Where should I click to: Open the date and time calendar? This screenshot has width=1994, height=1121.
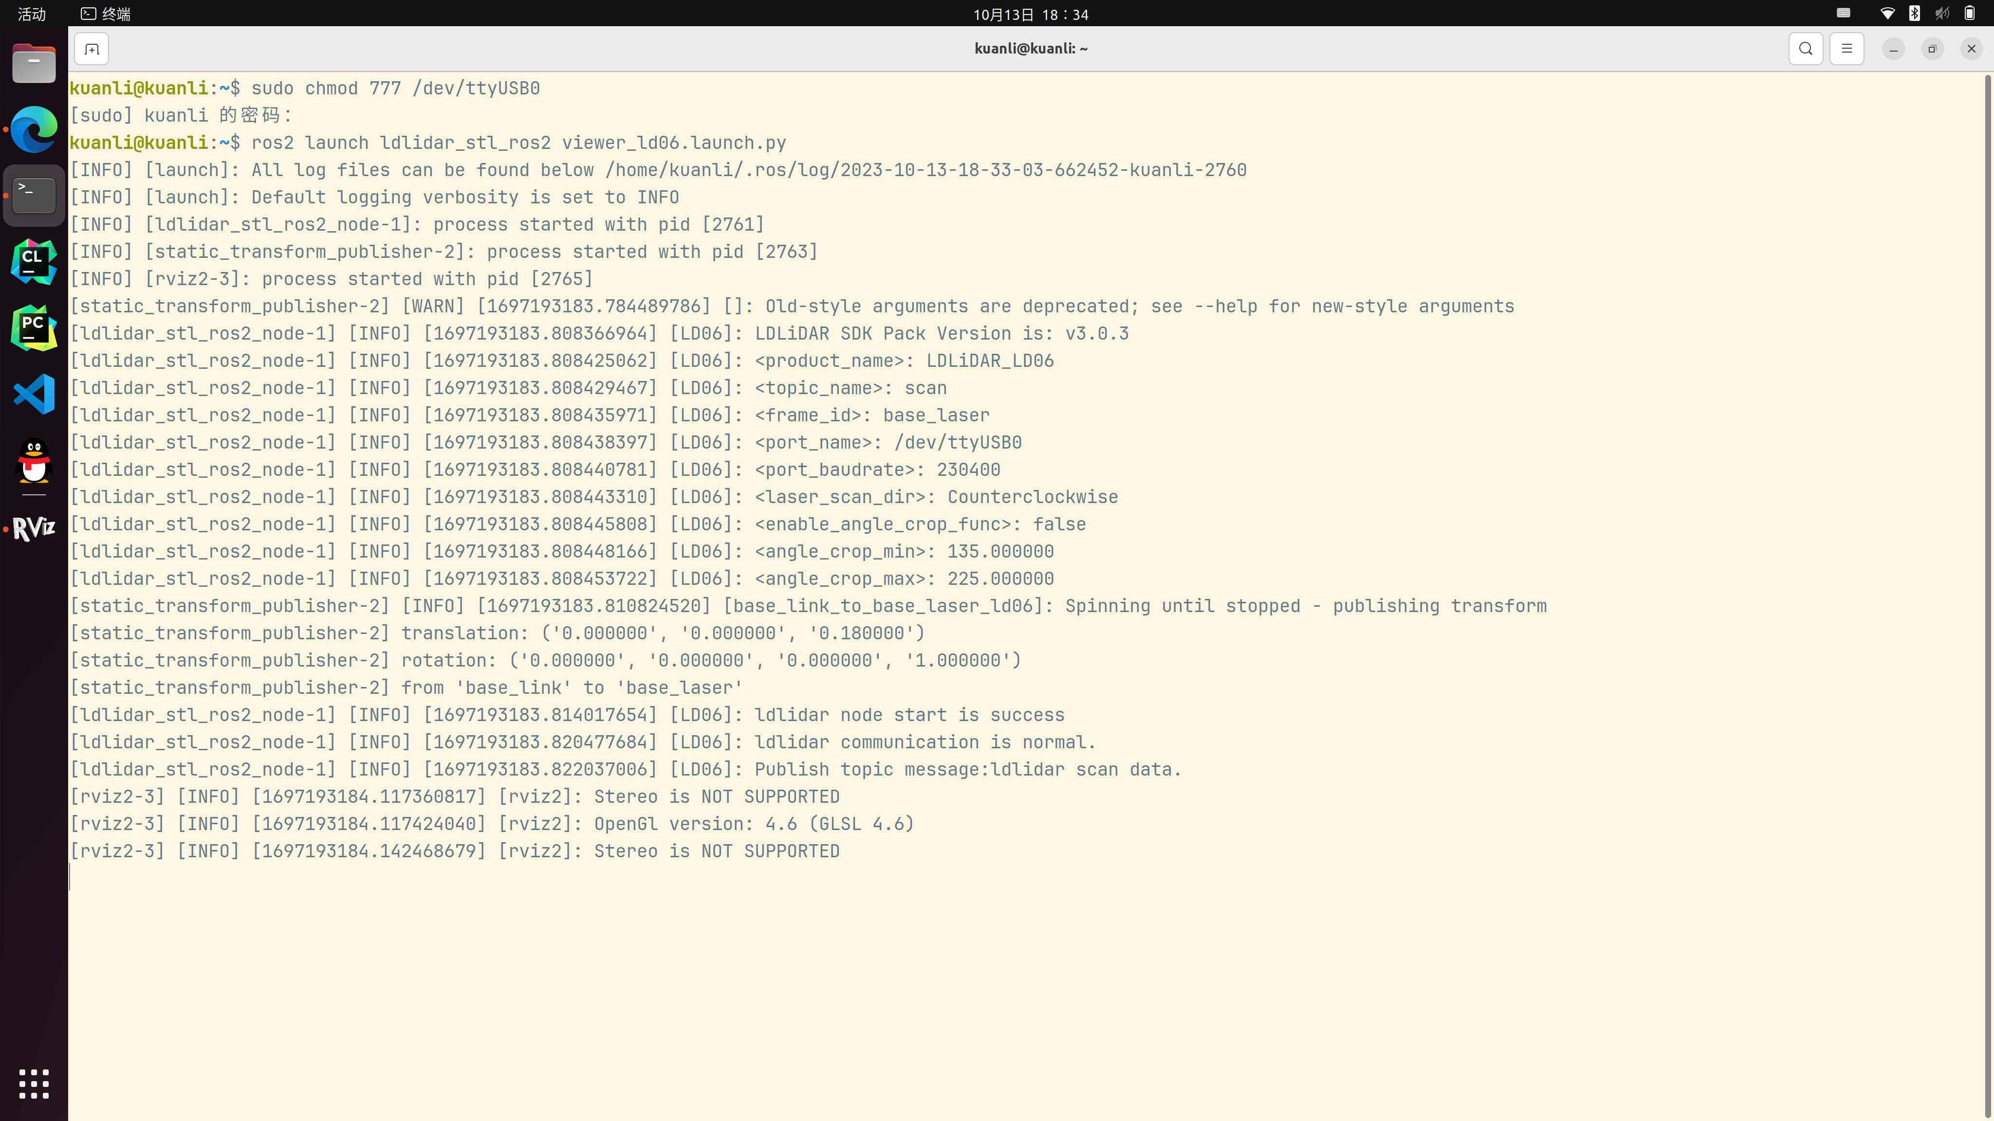[x=1030, y=14]
